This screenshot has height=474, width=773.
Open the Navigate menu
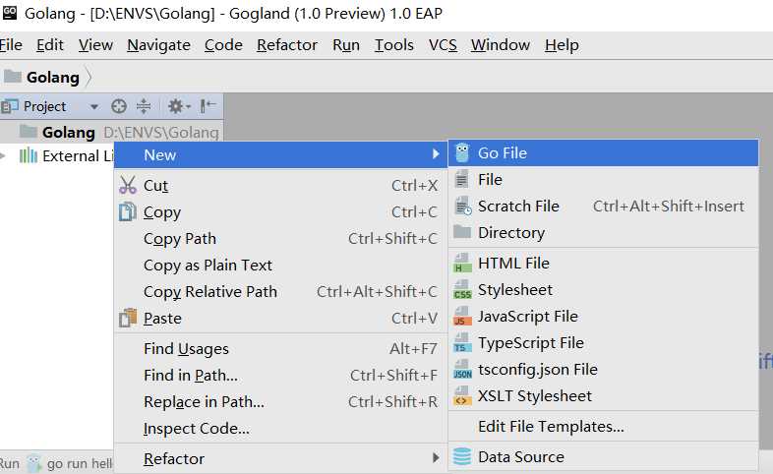pyautogui.click(x=158, y=45)
